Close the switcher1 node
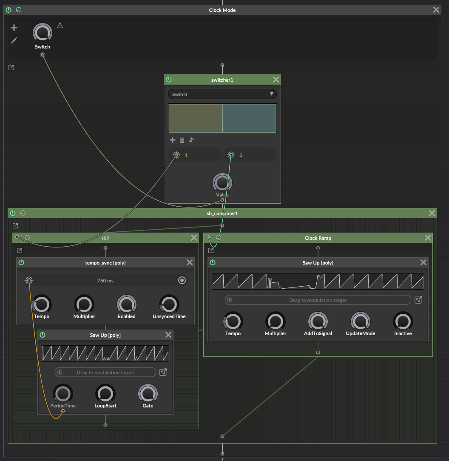 click(276, 80)
